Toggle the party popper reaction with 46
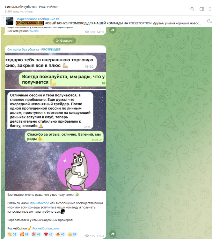This screenshot has height=239, width=212. 36,234
